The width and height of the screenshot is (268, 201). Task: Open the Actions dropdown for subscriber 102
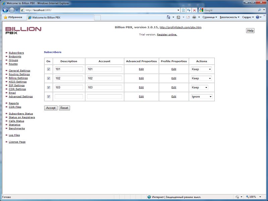(x=201, y=78)
